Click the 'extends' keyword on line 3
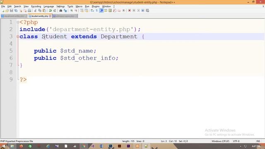 click(84, 36)
